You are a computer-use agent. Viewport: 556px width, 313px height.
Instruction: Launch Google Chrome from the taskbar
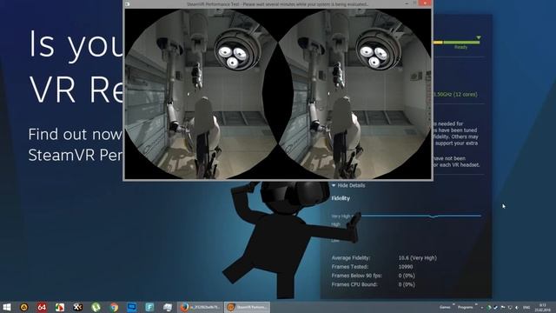pos(114,307)
